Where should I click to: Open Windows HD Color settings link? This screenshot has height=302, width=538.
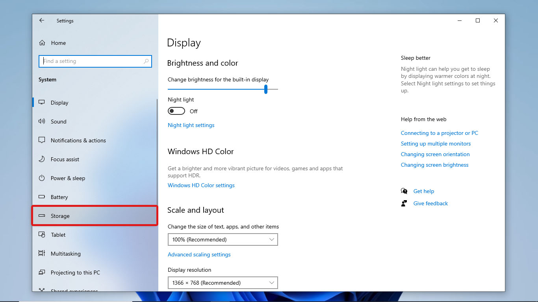(x=201, y=185)
